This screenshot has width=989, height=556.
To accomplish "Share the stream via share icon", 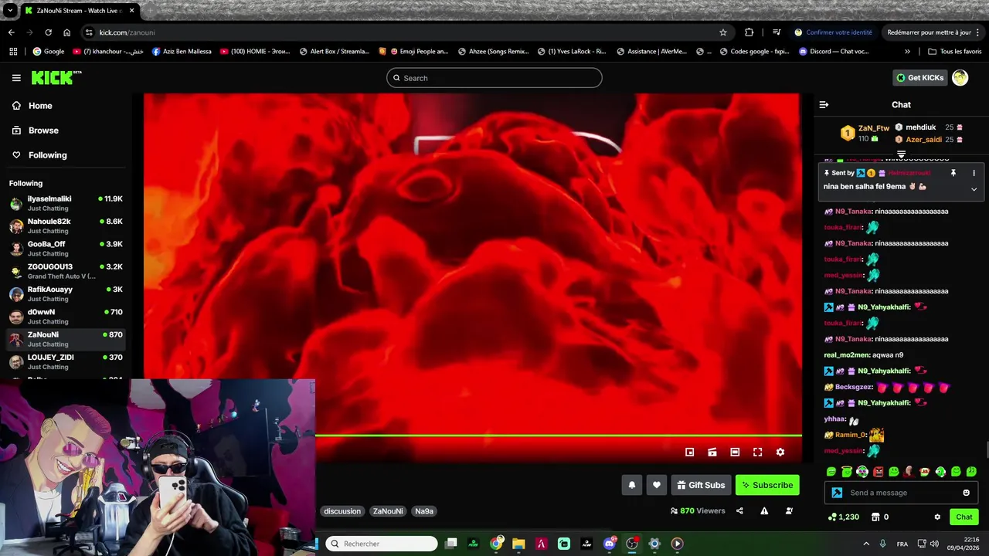I will pyautogui.click(x=739, y=510).
